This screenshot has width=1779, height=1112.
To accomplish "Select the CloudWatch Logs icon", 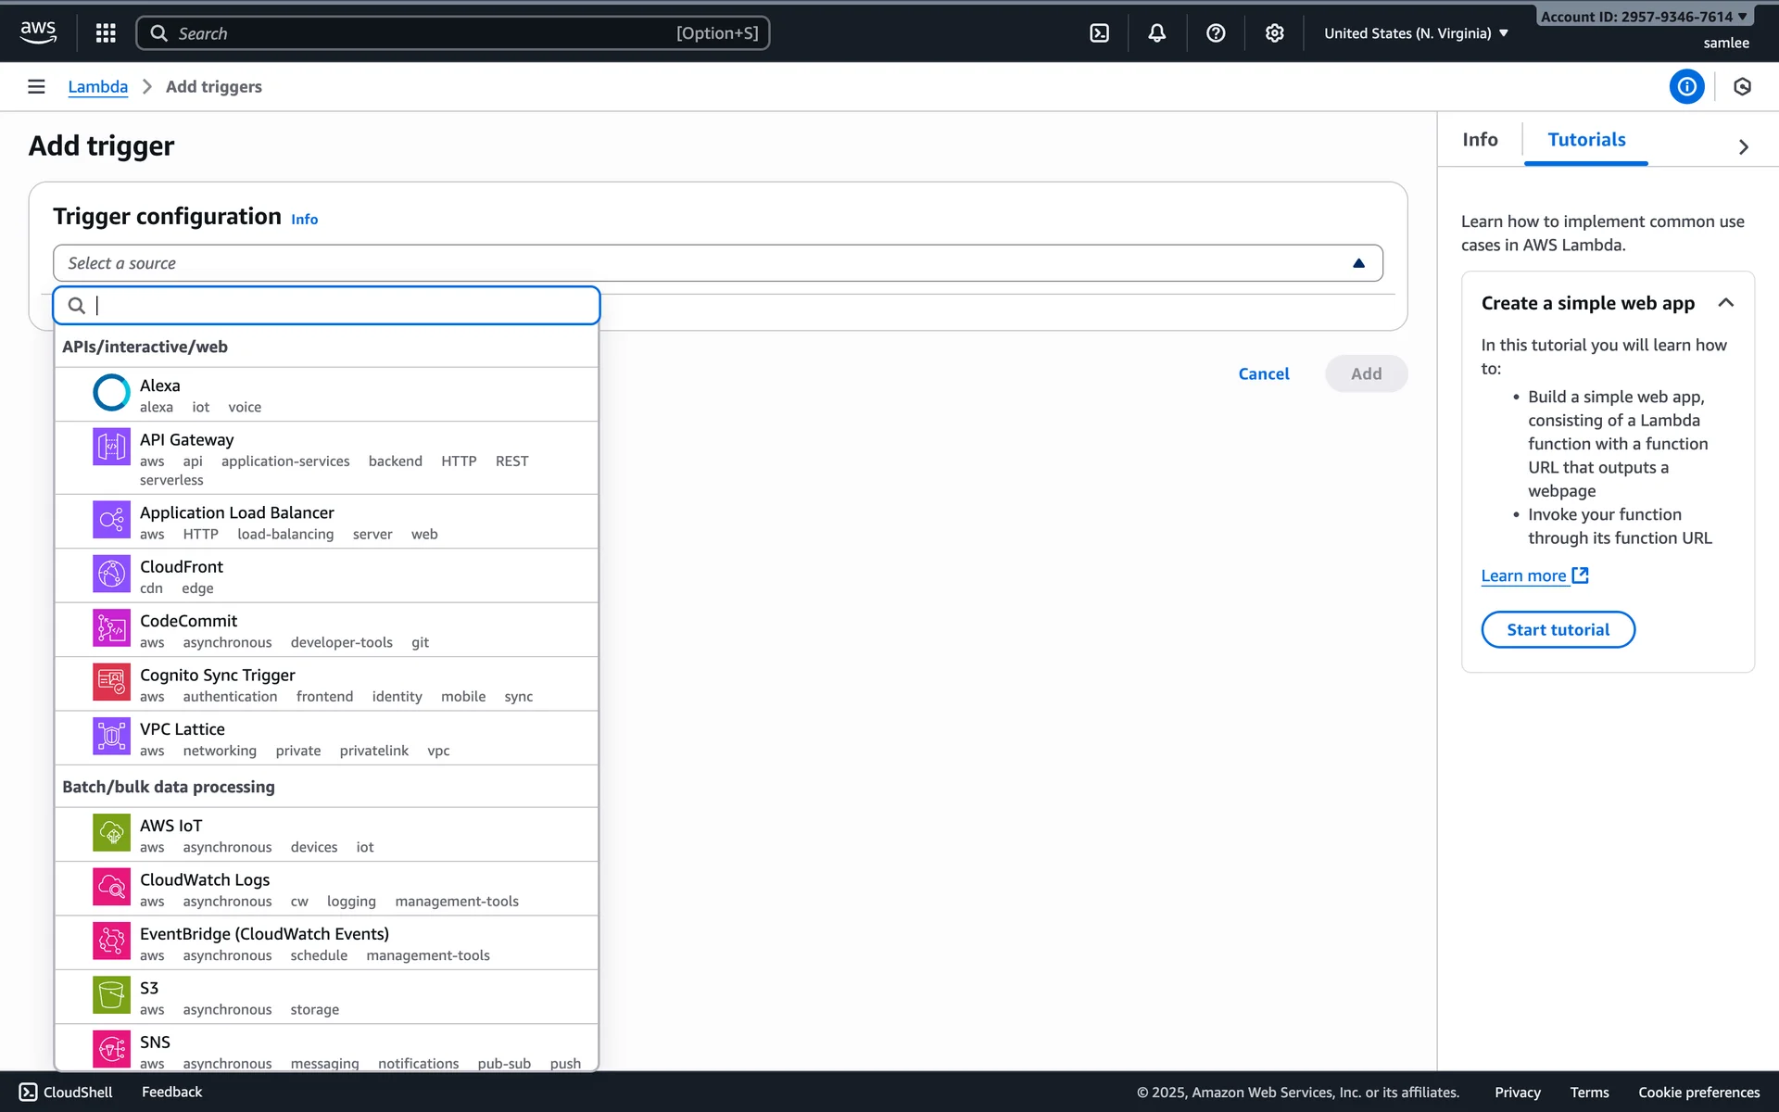I will tap(111, 887).
